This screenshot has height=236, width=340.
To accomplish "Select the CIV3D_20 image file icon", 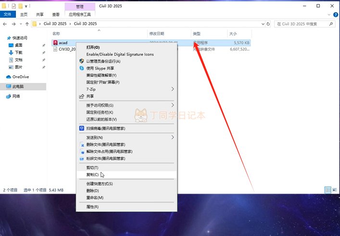I will pos(55,49).
